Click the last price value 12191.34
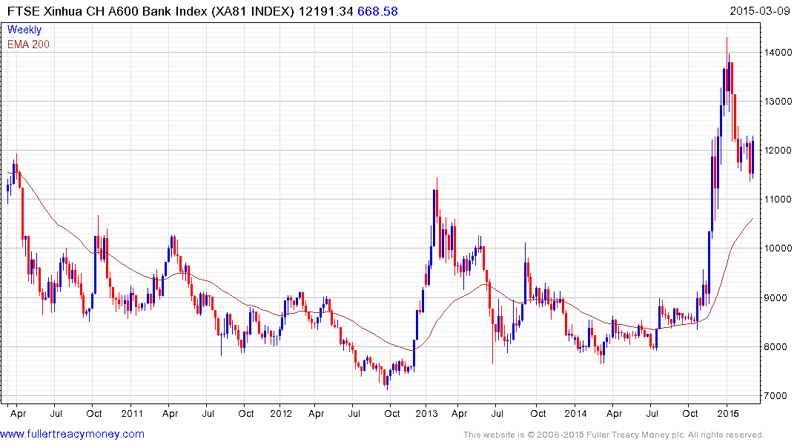 325,11
